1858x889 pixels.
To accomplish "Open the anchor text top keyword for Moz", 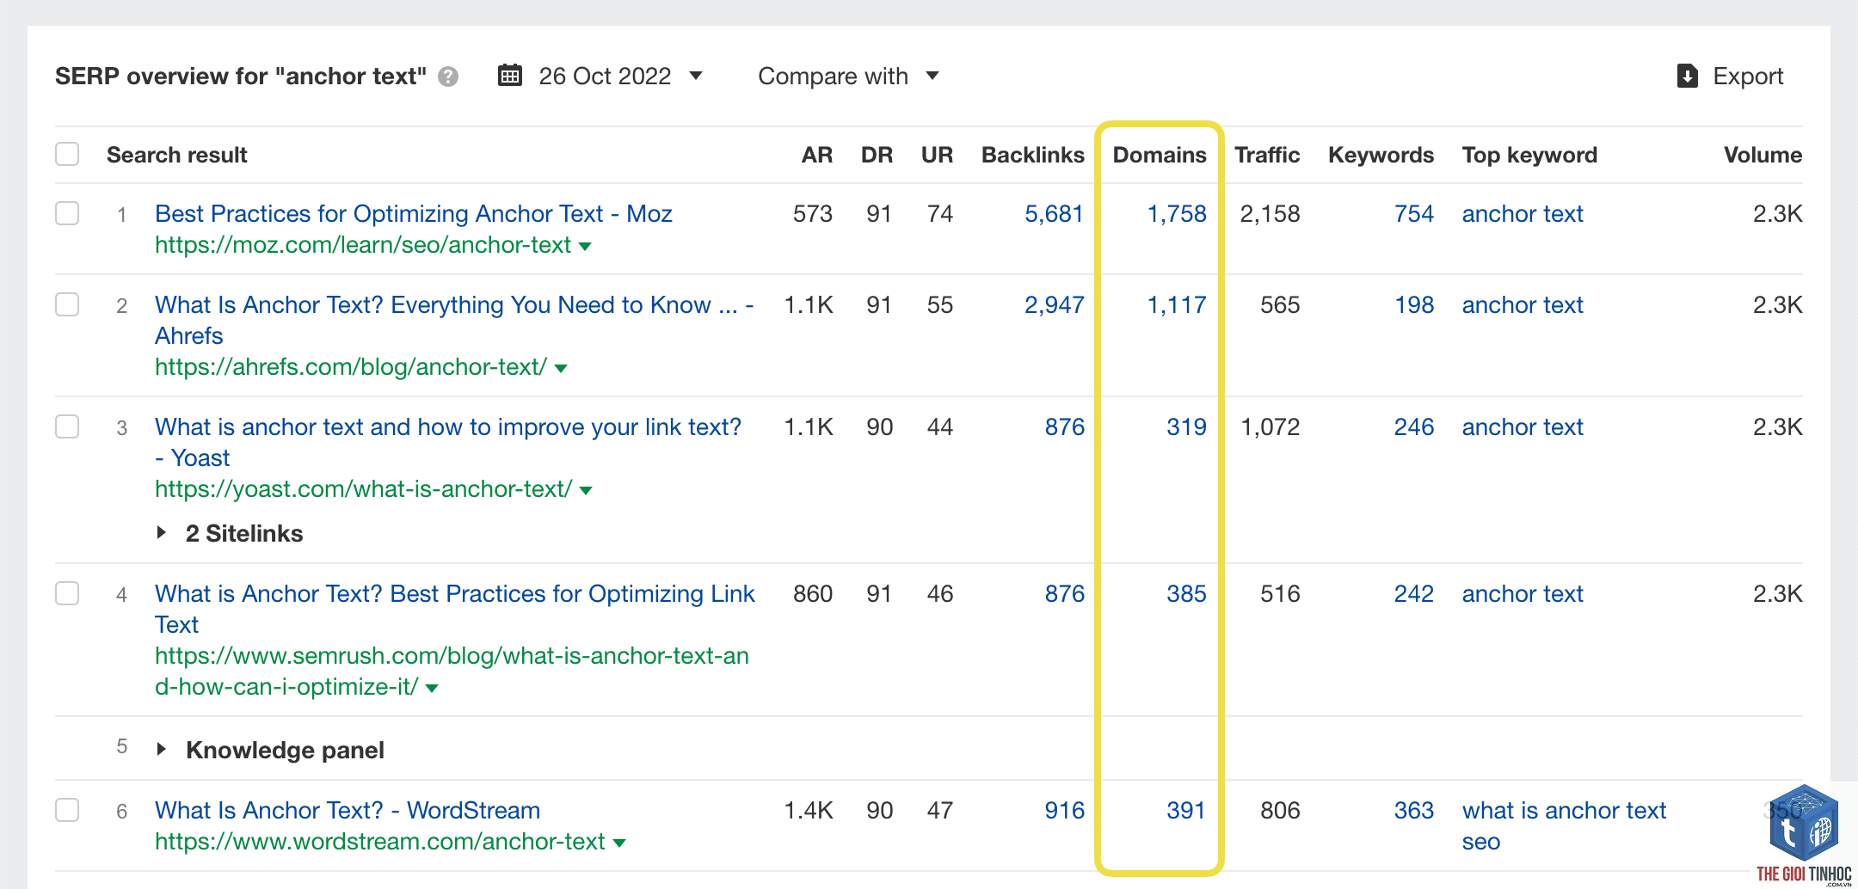I will pyautogui.click(x=1523, y=213).
